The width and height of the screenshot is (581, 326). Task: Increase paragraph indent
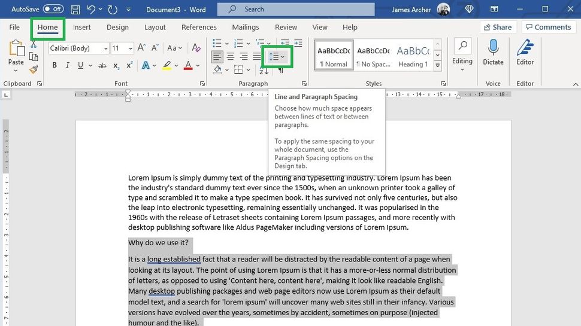tap(298, 43)
